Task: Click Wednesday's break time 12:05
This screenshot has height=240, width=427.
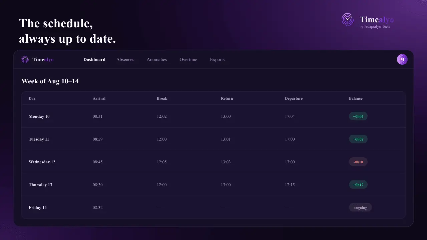Action: [162, 162]
